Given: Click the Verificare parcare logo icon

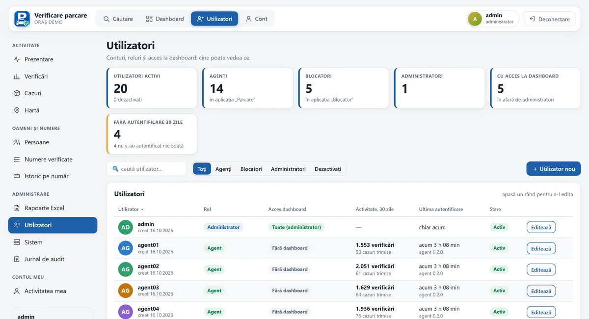Looking at the screenshot, I should (x=22, y=19).
